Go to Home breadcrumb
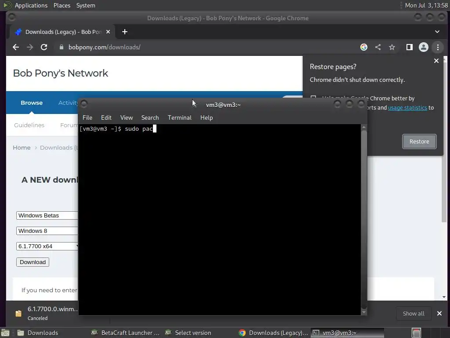Image resolution: width=450 pixels, height=338 pixels. click(x=22, y=147)
